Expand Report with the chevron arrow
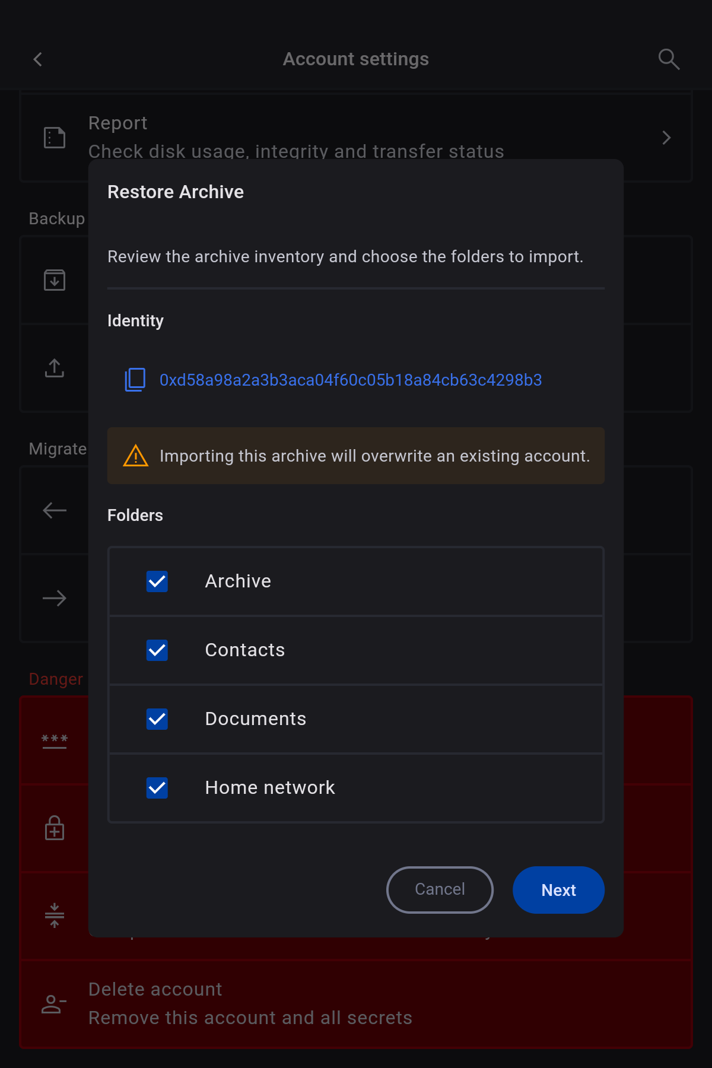The width and height of the screenshot is (712, 1068). [x=666, y=138]
